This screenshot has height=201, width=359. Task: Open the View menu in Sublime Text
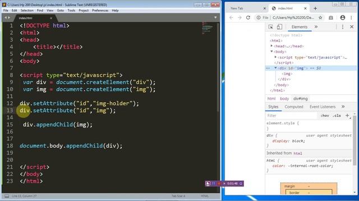click(x=50, y=11)
